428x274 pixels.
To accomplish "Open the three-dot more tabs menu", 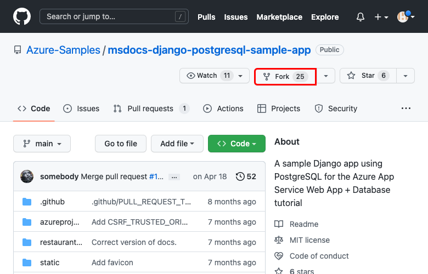I will coord(406,109).
